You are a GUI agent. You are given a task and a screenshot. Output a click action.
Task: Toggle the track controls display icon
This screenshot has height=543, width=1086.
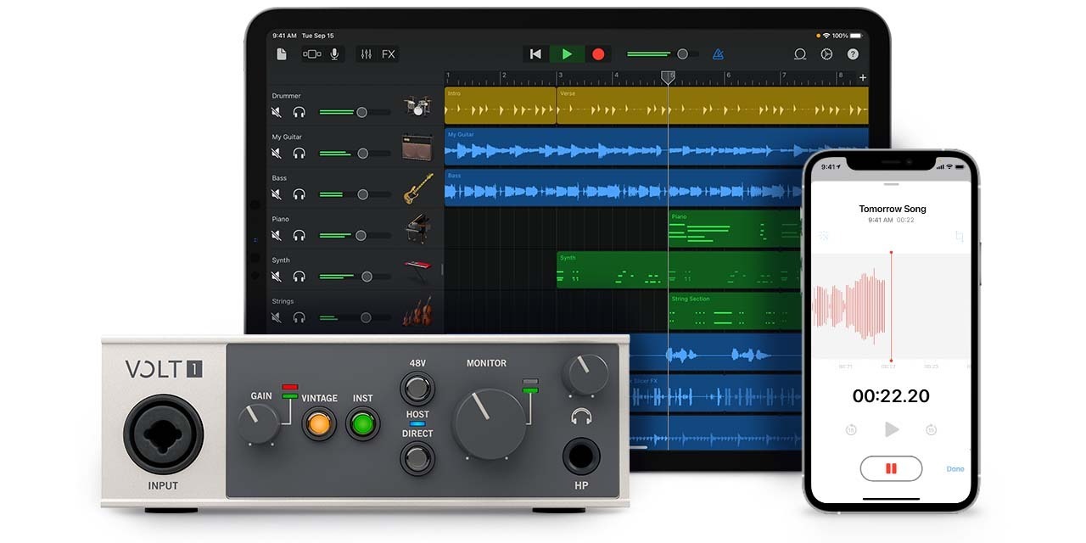tap(311, 53)
